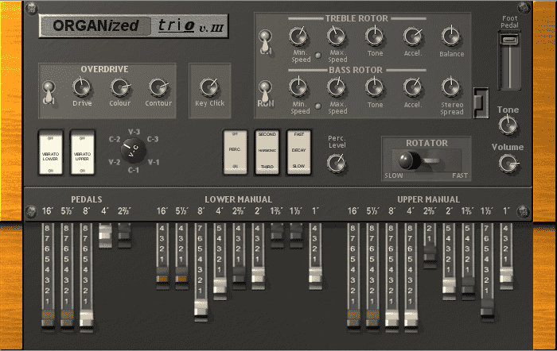This screenshot has width=557, height=351.
Task: Click the Pedals 4' drawbar
Action: (x=105, y=236)
